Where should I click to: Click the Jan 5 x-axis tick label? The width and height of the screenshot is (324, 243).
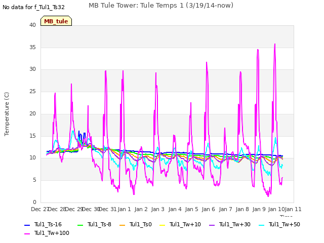(192, 209)
